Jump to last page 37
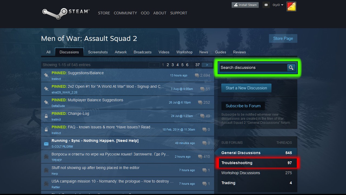Image resolution: width=346 pixels, height=195 pixels. coord(198,65)
